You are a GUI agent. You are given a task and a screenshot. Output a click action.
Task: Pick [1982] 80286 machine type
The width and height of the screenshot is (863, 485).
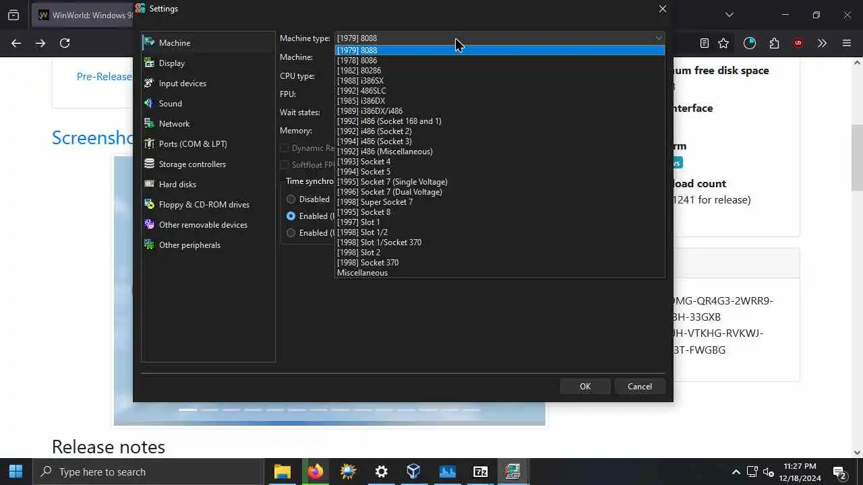(x=500, y=71)
